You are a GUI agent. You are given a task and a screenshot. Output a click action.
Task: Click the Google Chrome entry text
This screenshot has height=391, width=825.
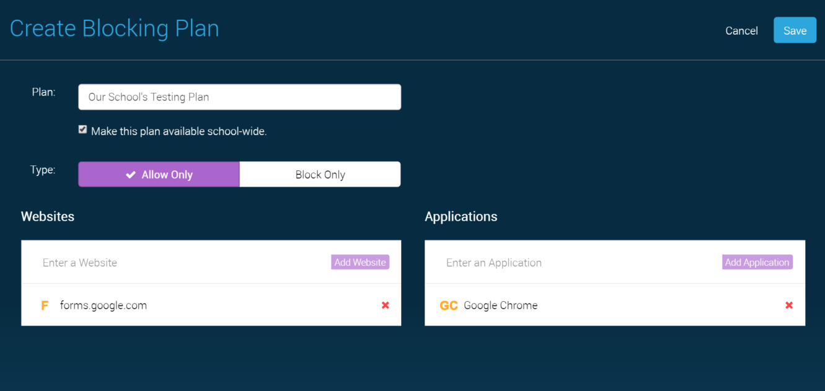click(501, 305)
